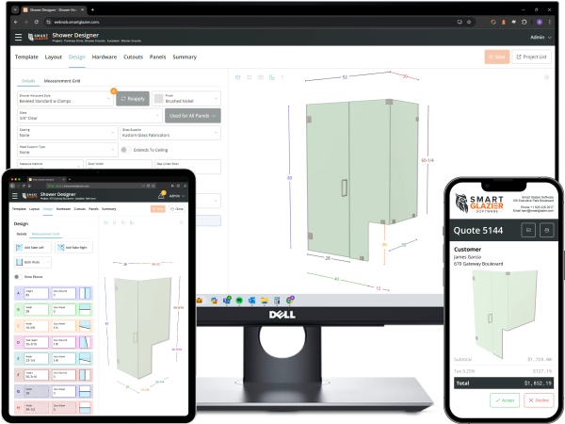Click the Close button on tablet

177,209
